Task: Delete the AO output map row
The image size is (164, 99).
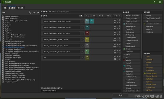Action: point(120,59)
